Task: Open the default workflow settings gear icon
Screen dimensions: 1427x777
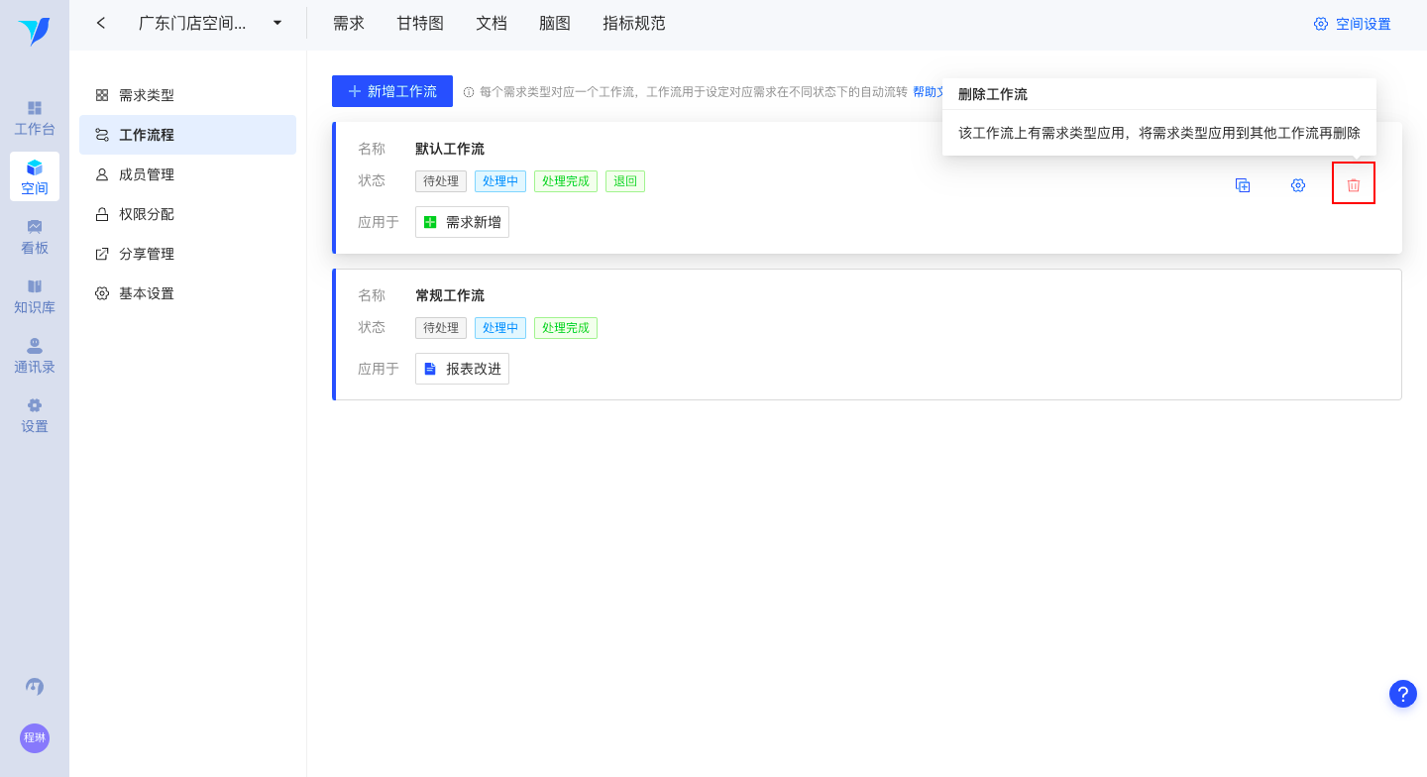Action: click(1297, 185)
